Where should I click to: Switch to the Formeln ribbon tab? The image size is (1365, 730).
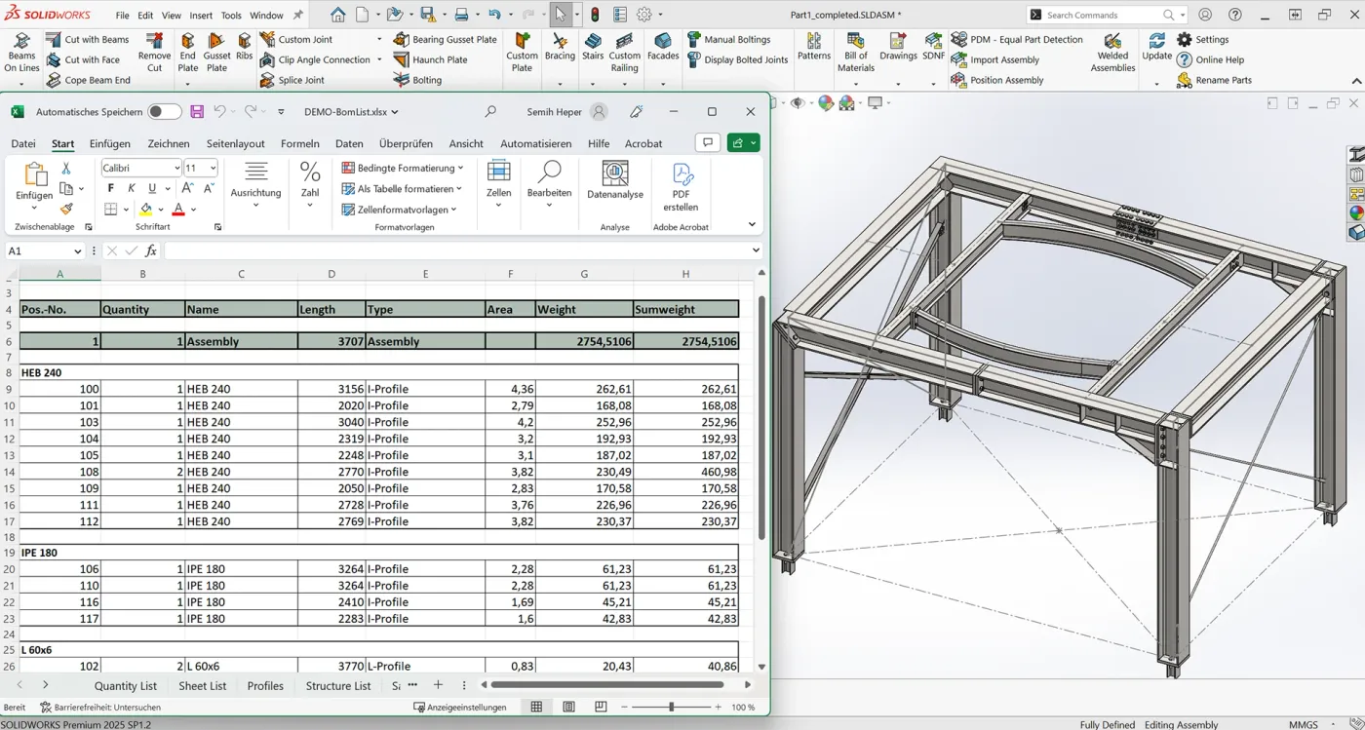299,143
